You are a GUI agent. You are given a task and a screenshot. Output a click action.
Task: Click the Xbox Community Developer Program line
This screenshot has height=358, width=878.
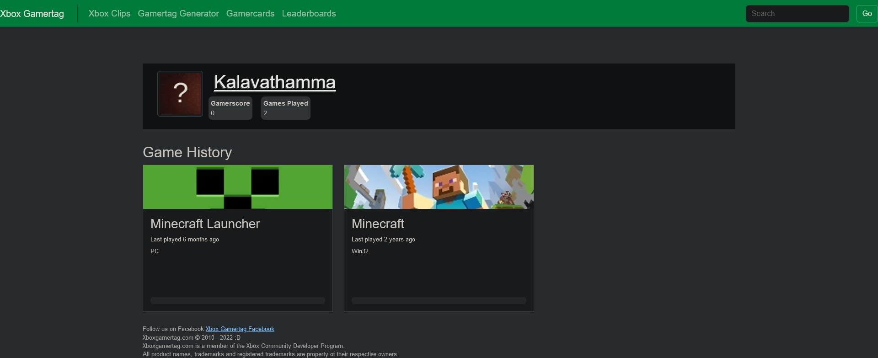244,346
